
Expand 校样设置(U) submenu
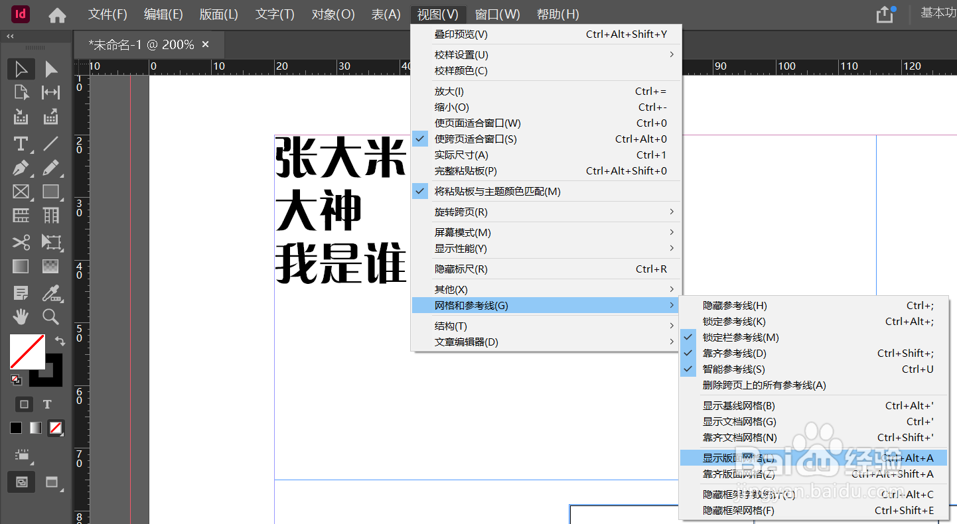[x=547, y=55]
